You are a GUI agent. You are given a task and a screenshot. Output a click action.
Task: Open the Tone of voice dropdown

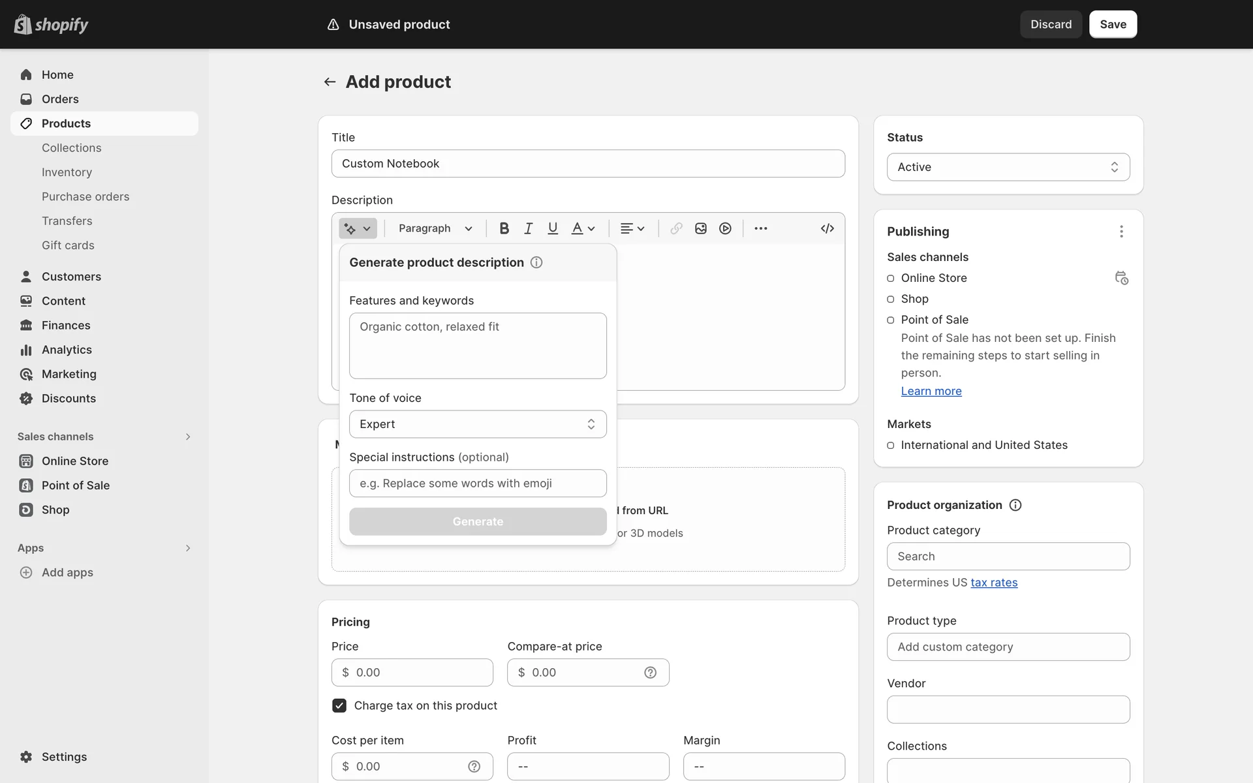coord(478,424)
